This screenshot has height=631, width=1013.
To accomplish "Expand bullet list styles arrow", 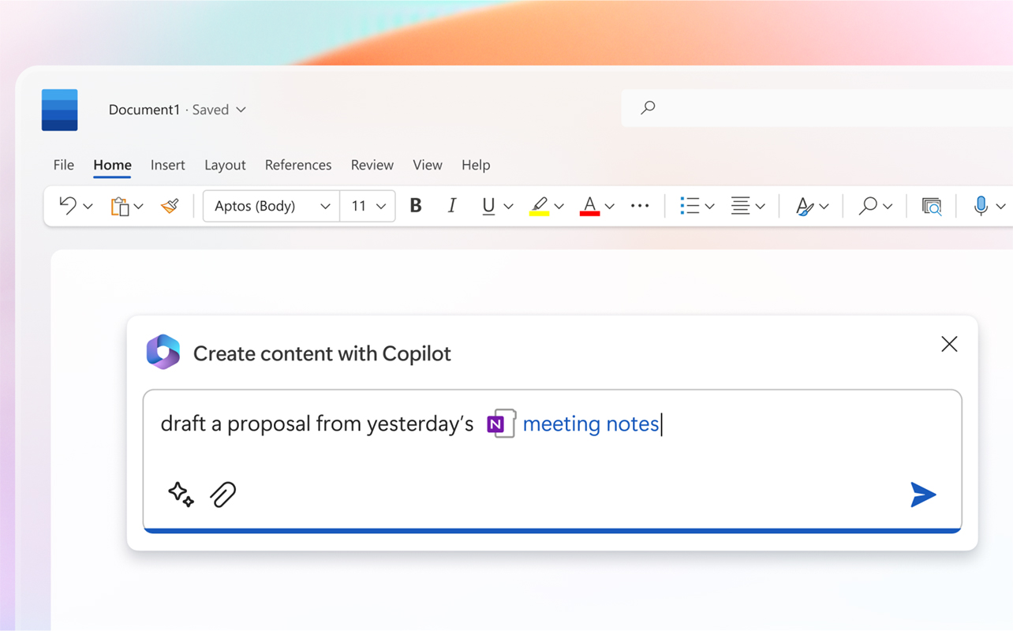I will click(x=709, y=207).
